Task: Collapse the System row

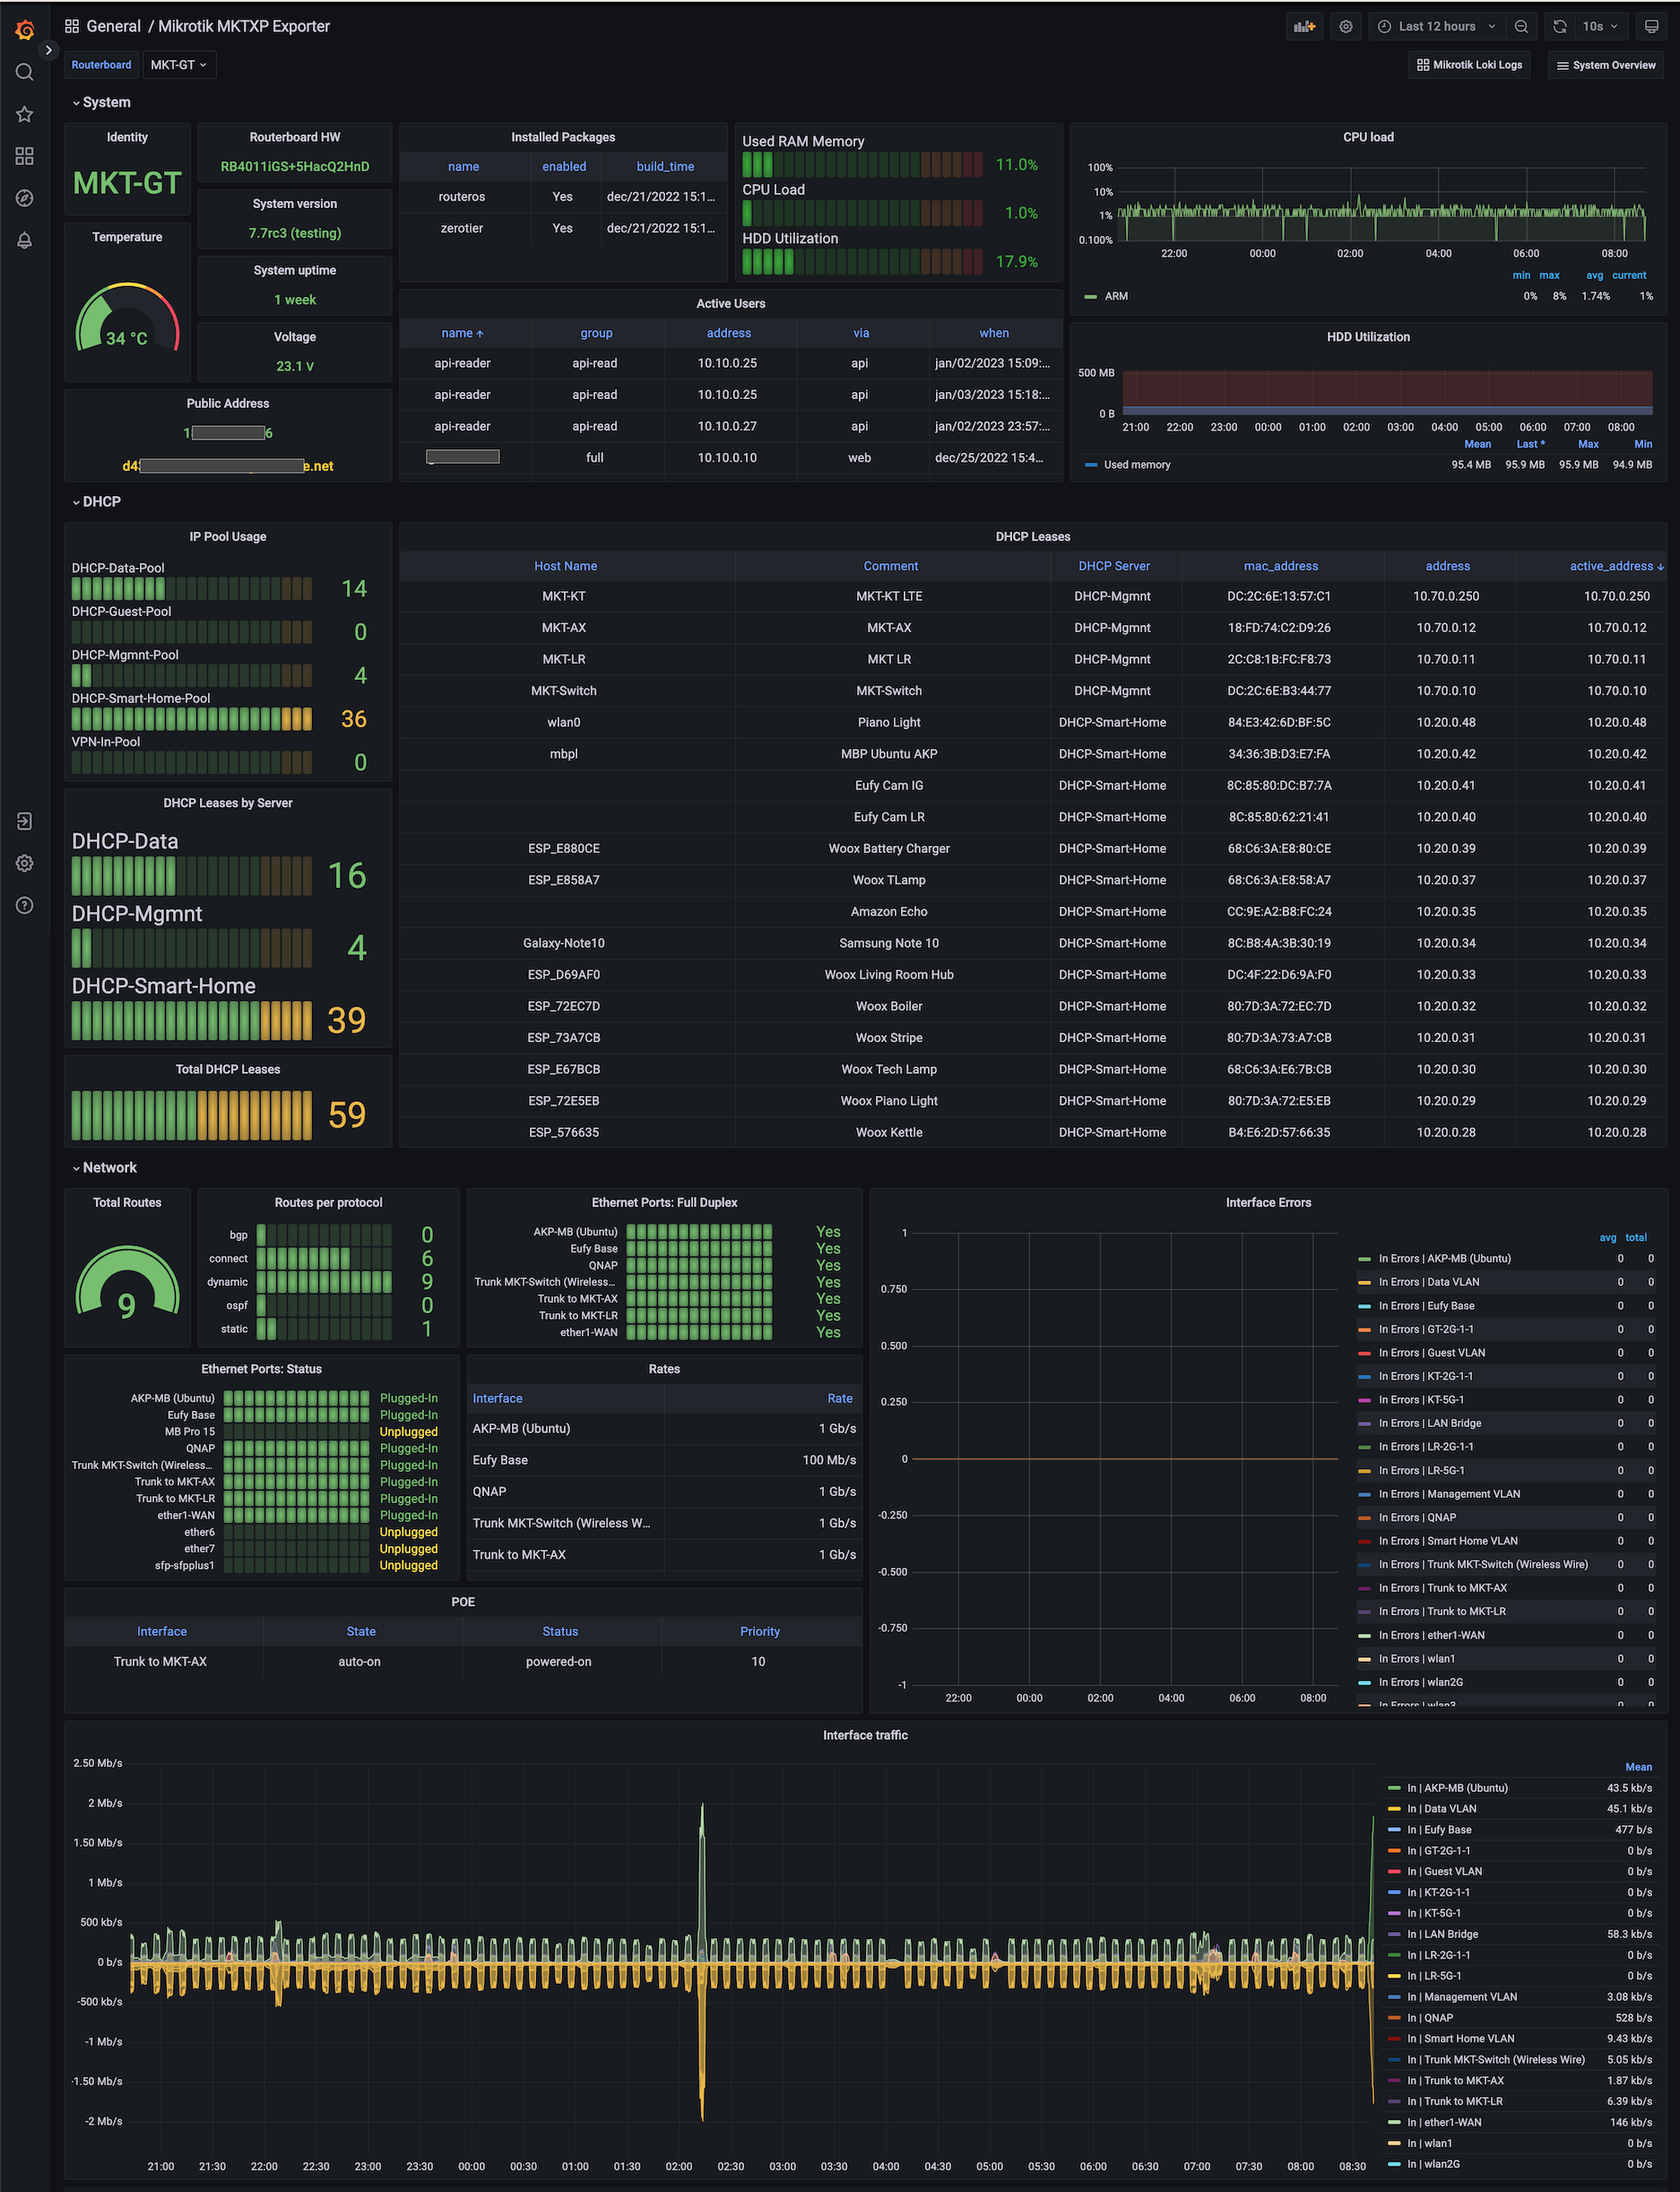Action: coord(101,102)
